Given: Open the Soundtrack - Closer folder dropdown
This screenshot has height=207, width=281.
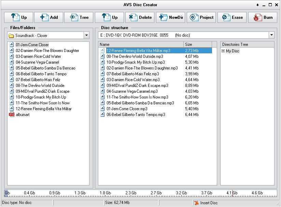Looking at the screenshot, I should click(x=87, y=35).
